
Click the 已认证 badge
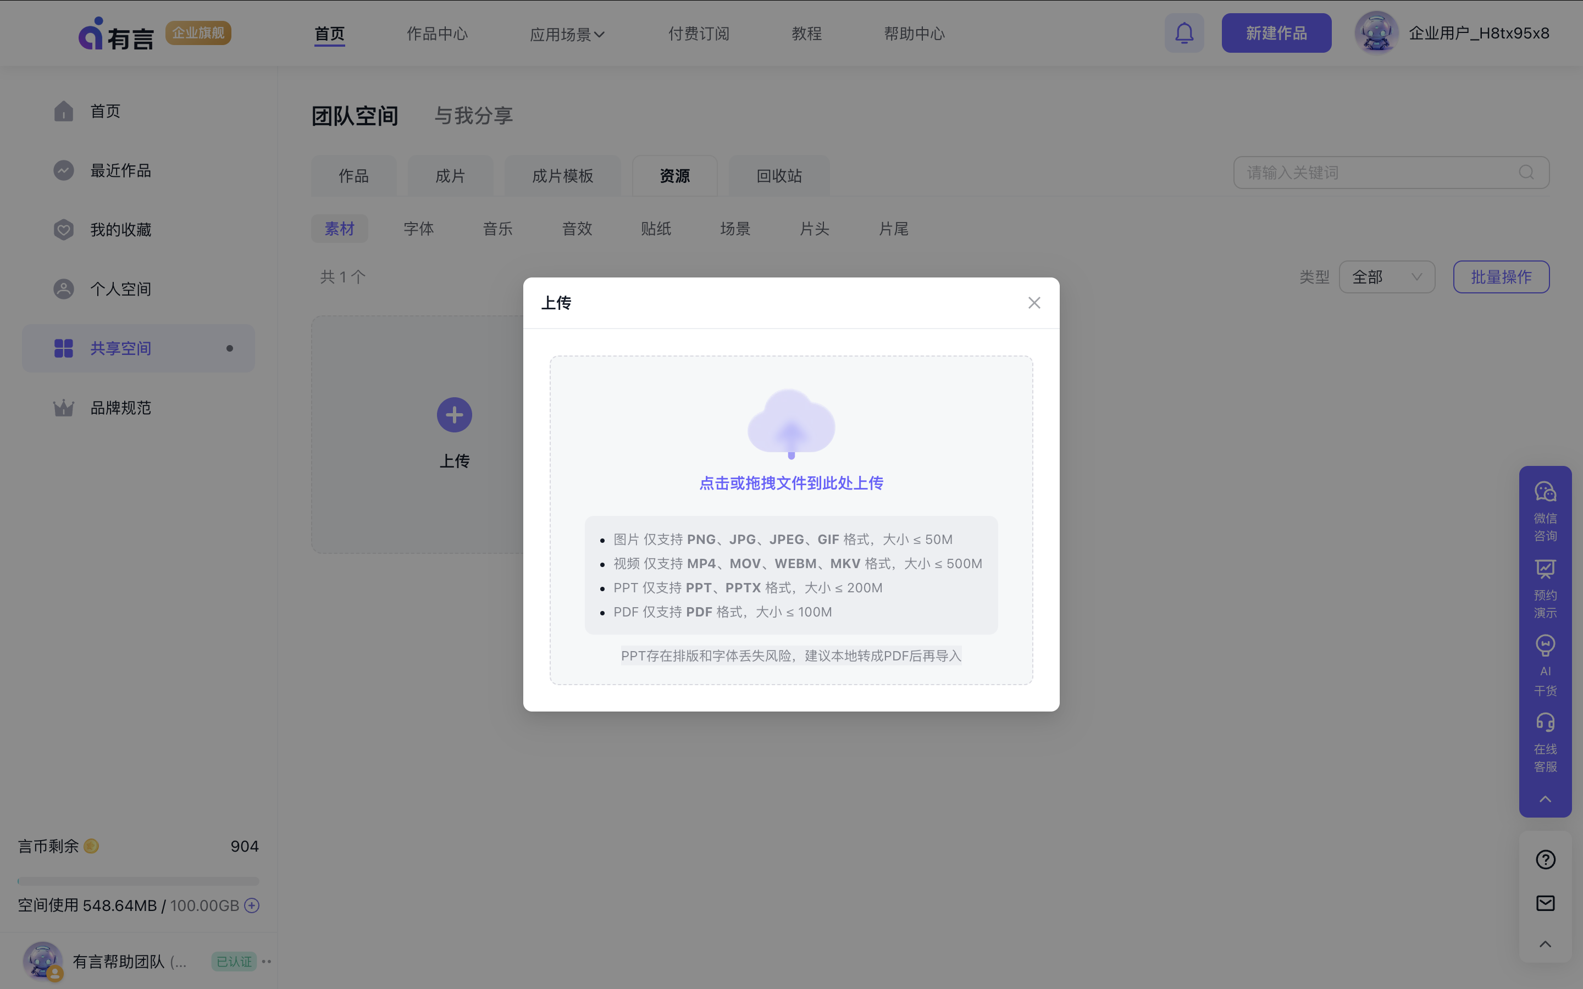coord(234,962)
